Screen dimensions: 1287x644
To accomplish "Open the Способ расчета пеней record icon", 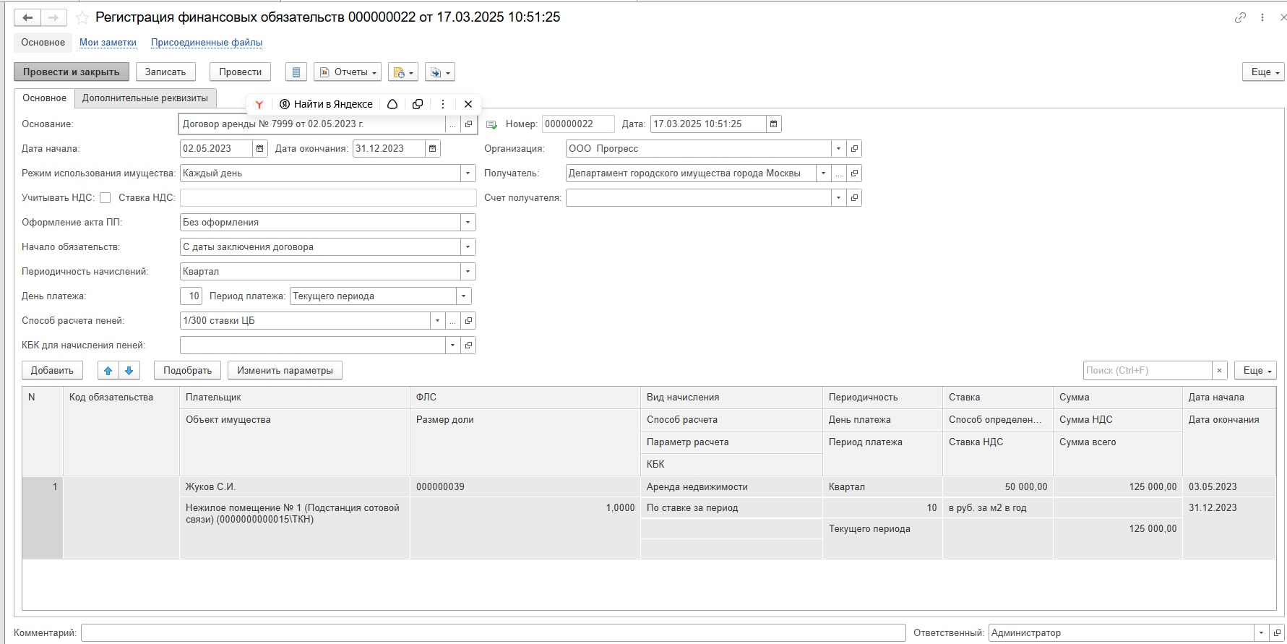I will click(468, 321).
